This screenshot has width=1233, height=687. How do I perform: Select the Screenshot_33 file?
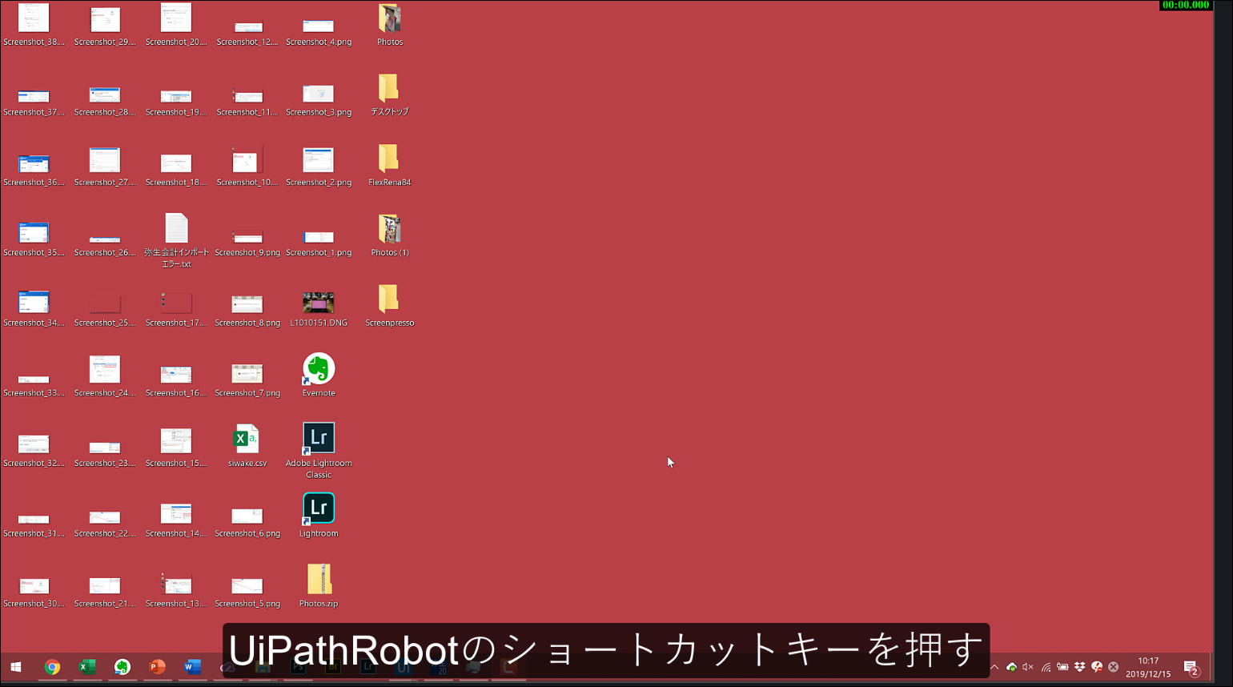(x=34, y=386)
